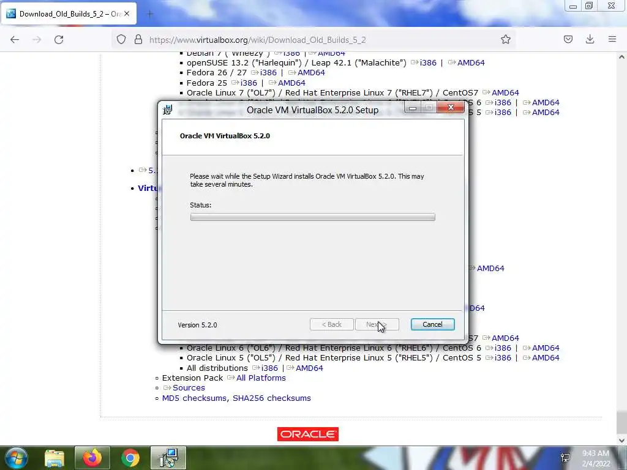Click the page scrollbar down arrow
Viewport: 627px width, 470px height.
tap(621, 440)
